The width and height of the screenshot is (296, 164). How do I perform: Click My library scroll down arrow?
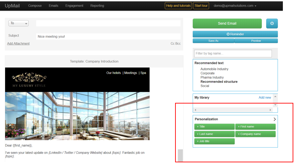point(275,105)
